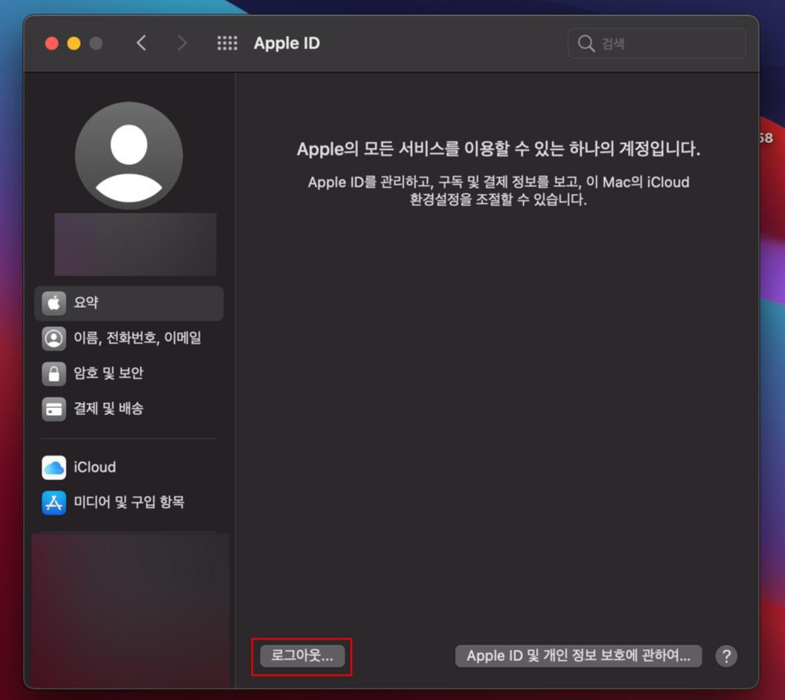The width and height of the screenshot is (785, 700).
Task: Click the magnifier icon in search
Action: click(586, 44)
